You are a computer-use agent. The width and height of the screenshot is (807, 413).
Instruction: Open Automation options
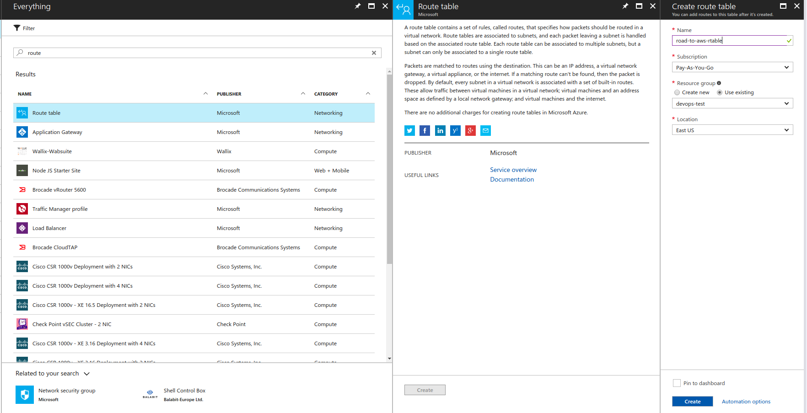tap(746, 402)
